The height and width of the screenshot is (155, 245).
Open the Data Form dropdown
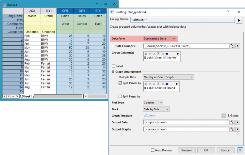(x=159, y=39)
